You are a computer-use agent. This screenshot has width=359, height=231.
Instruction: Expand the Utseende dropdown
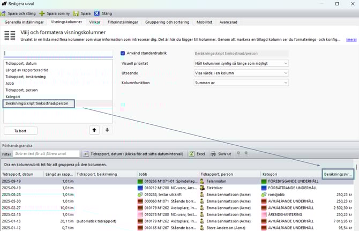240,74
